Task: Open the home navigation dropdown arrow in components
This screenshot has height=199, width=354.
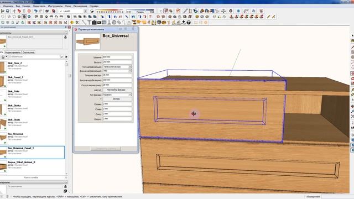Action: (x=7, y=57)
